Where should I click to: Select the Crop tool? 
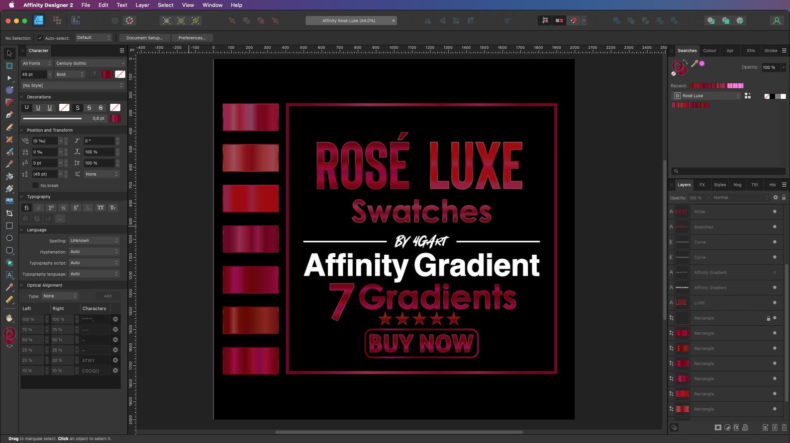[x=9, y=213]
